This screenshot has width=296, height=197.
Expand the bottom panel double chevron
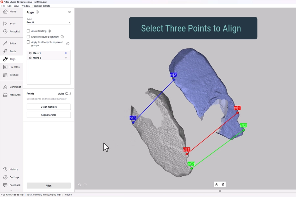(220, 191)
